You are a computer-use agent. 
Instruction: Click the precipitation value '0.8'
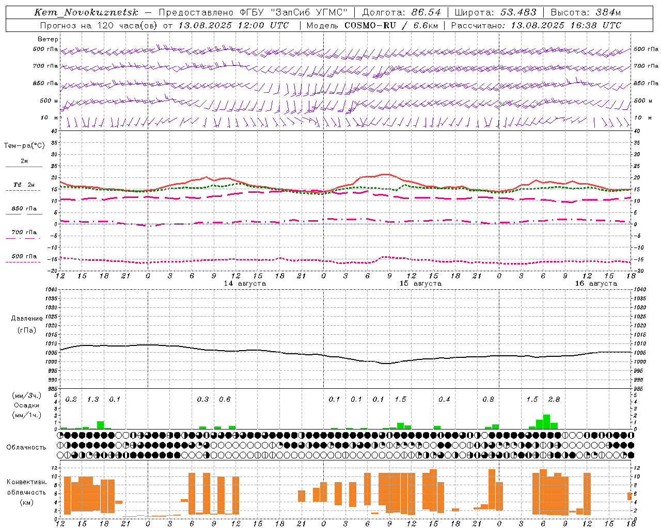coord(488,400)
